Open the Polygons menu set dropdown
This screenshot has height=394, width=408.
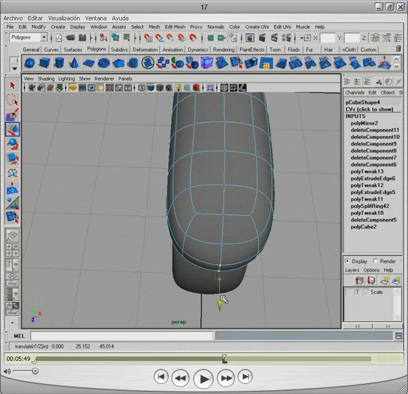pyautogui.click(x=44, y=37)
